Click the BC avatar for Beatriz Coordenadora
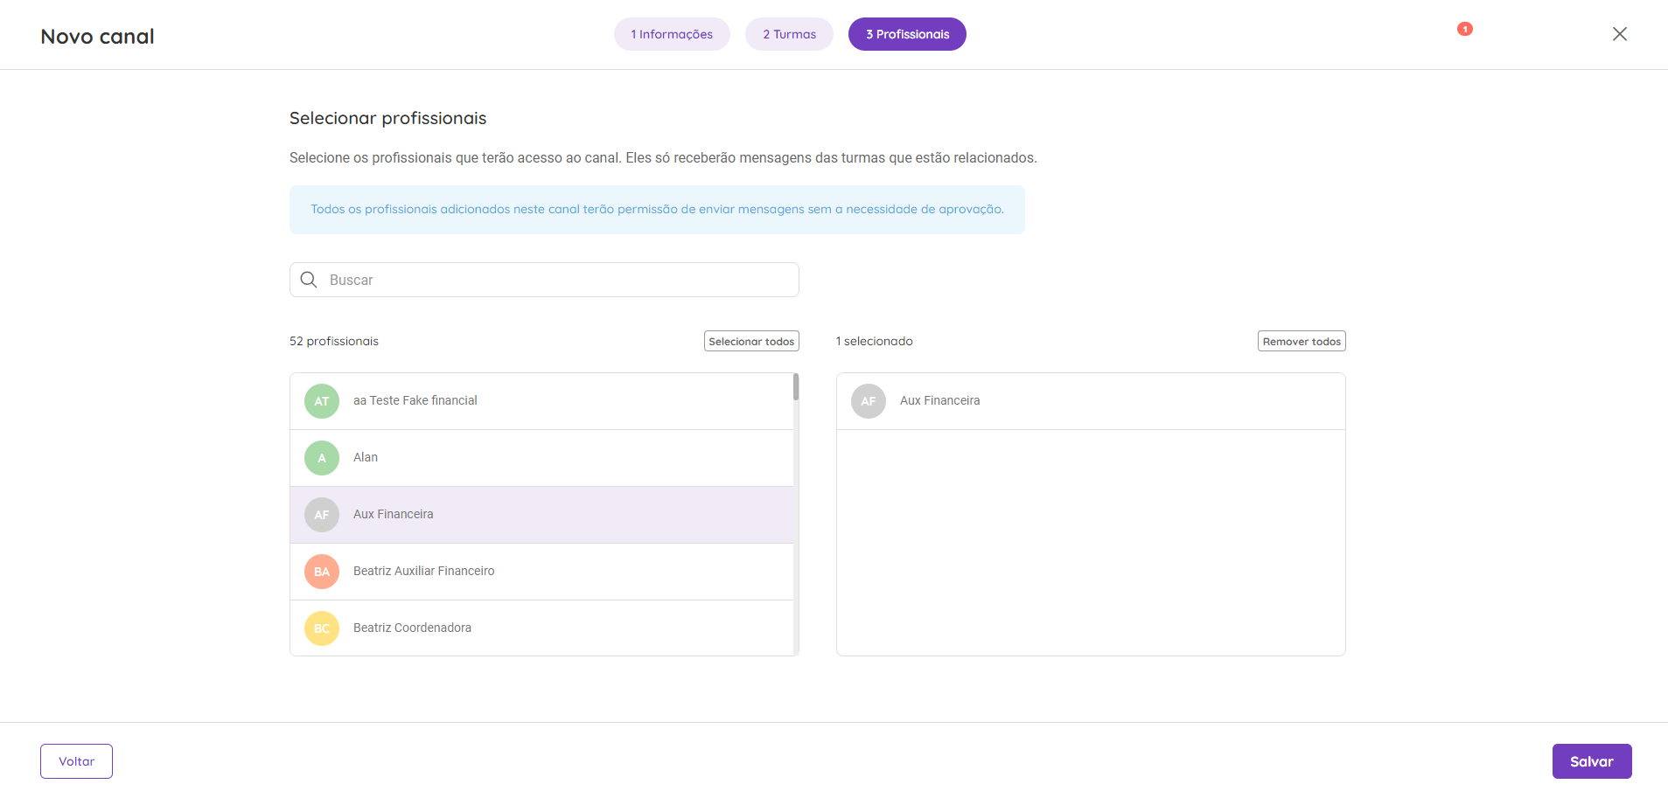This screenshot has width=1668, height=791. pos(322,628)
